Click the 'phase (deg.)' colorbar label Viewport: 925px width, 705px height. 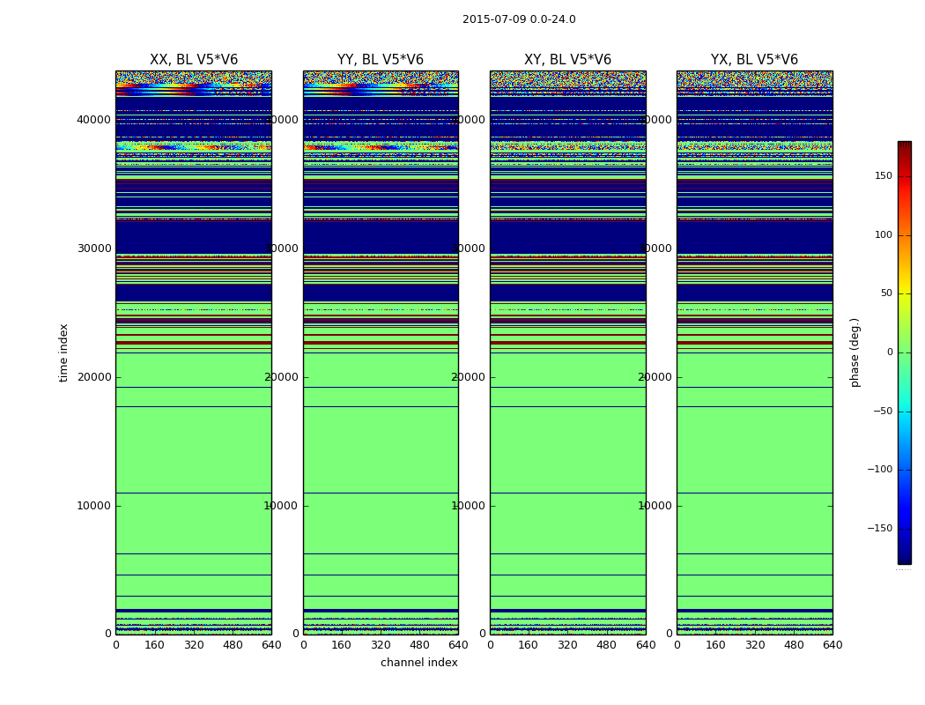855,352
